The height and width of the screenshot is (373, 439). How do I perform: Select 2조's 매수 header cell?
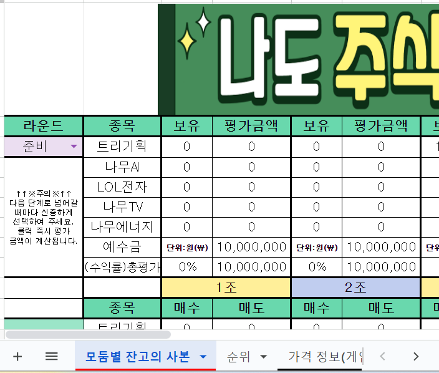[317, 308]
